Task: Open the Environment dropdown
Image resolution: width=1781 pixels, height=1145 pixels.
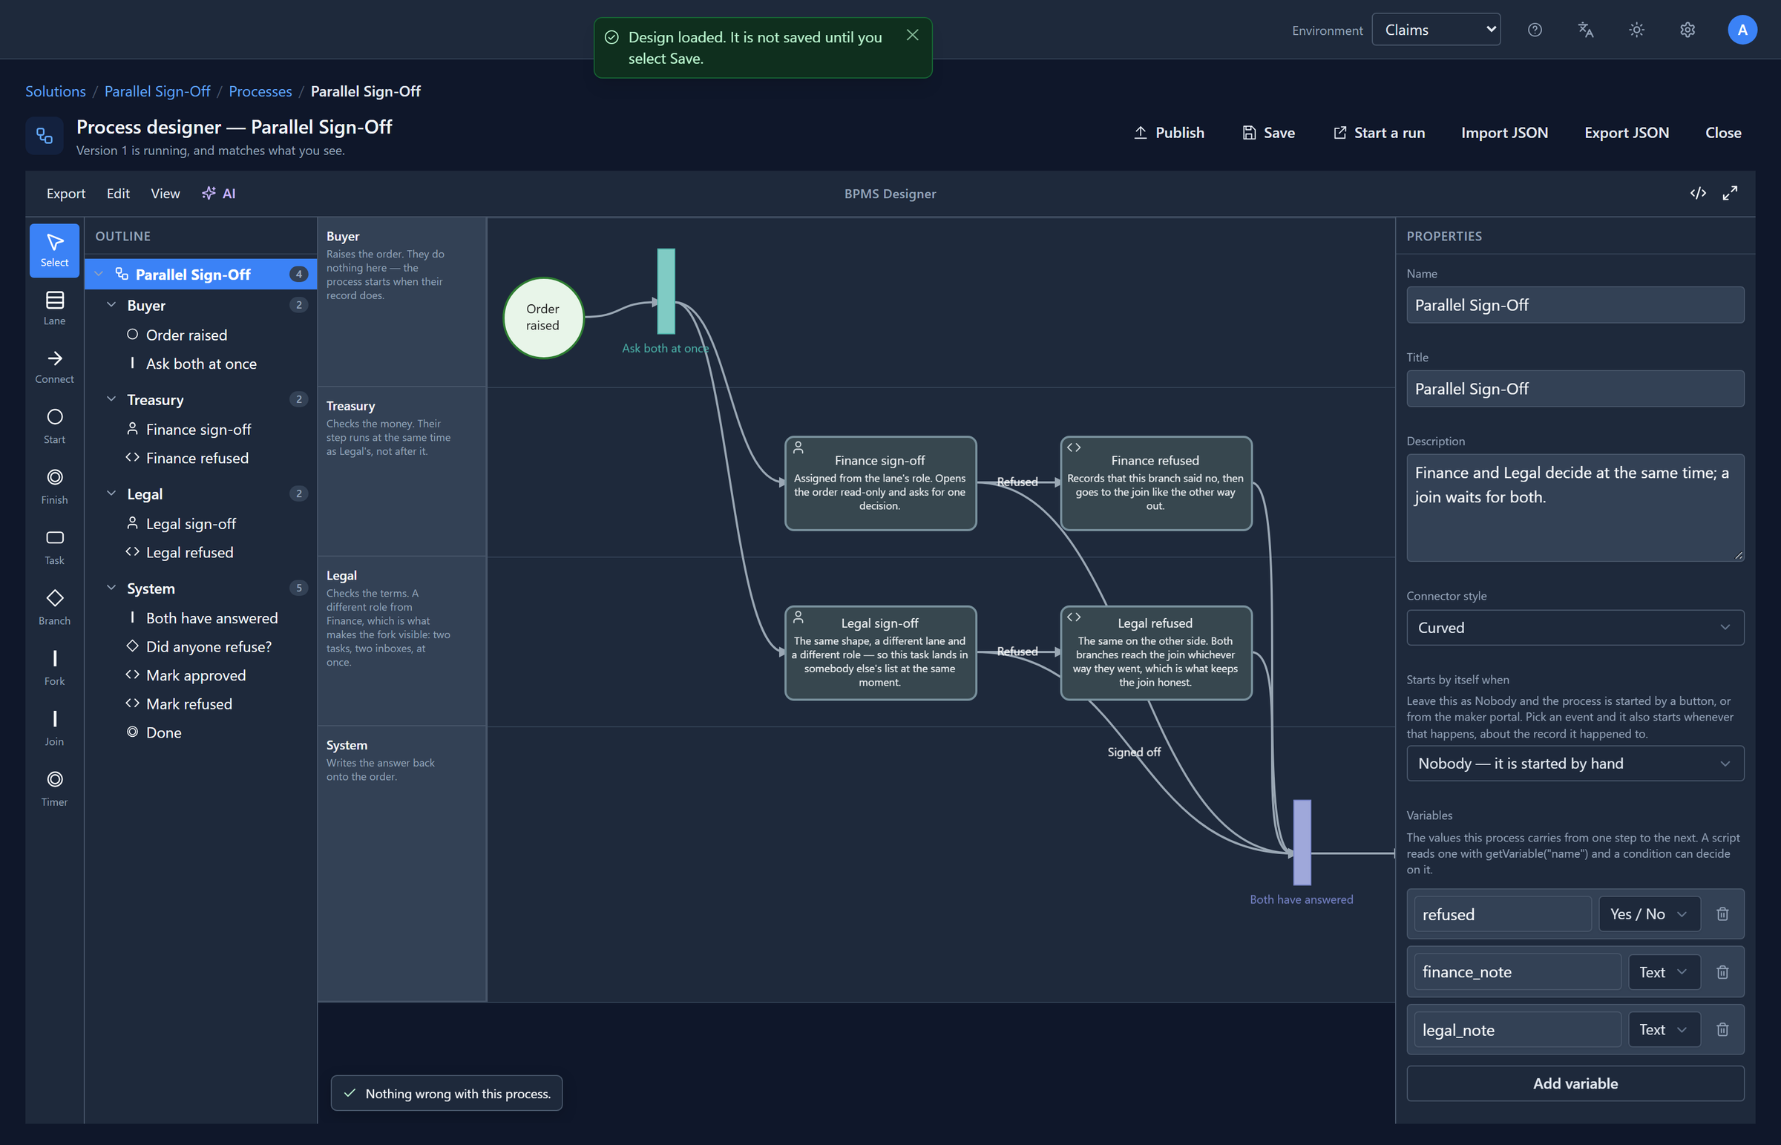Action: [1435, 30]
